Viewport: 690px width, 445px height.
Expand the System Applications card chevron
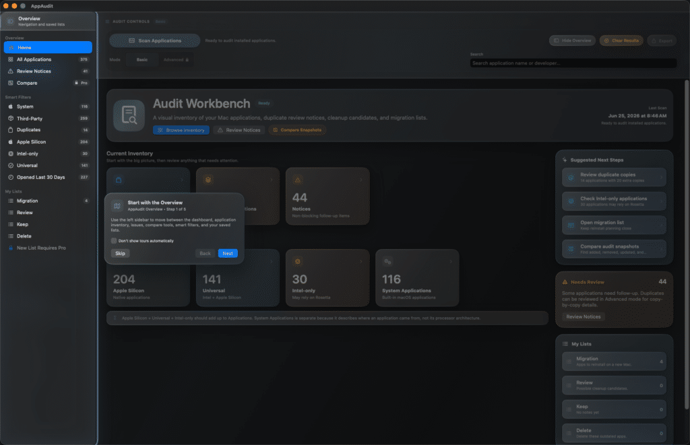(451, 262)
